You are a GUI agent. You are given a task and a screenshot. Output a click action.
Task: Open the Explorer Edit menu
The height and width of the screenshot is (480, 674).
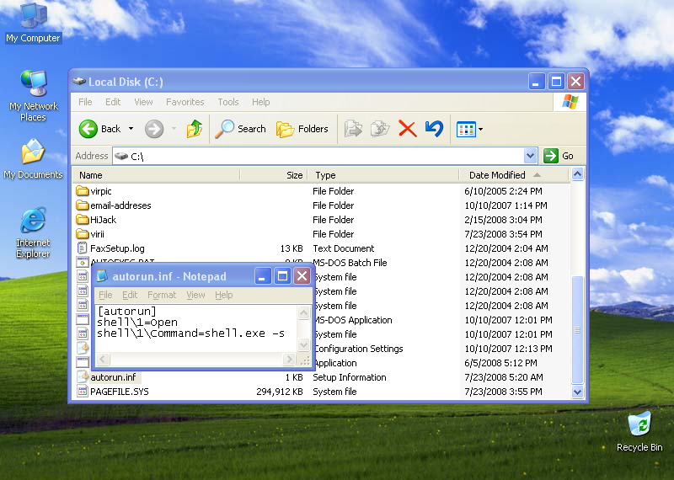click(113, 102)
